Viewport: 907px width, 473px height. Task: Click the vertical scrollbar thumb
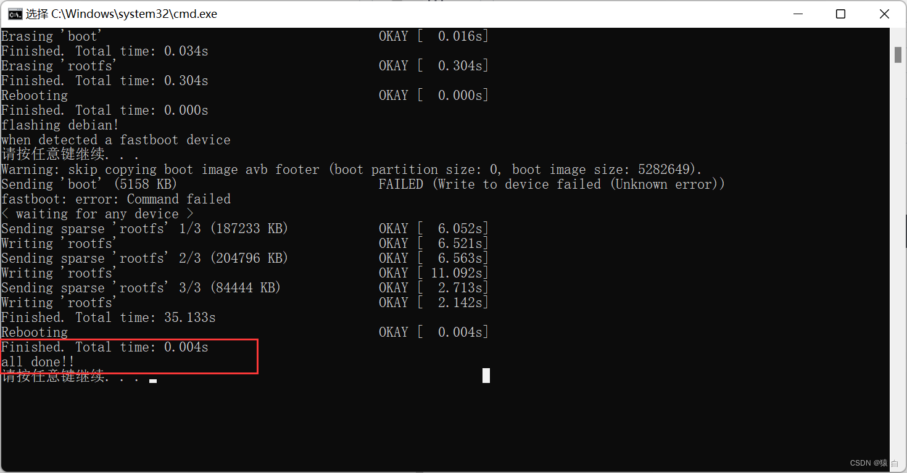[x=898, y=55]
